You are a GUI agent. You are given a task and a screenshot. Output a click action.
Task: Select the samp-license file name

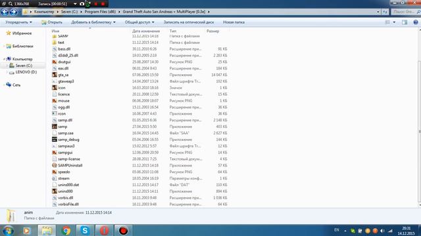click(69, 159)
